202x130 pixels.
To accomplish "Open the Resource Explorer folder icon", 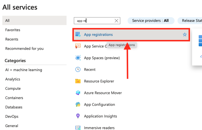I will (x=78, y=81).
